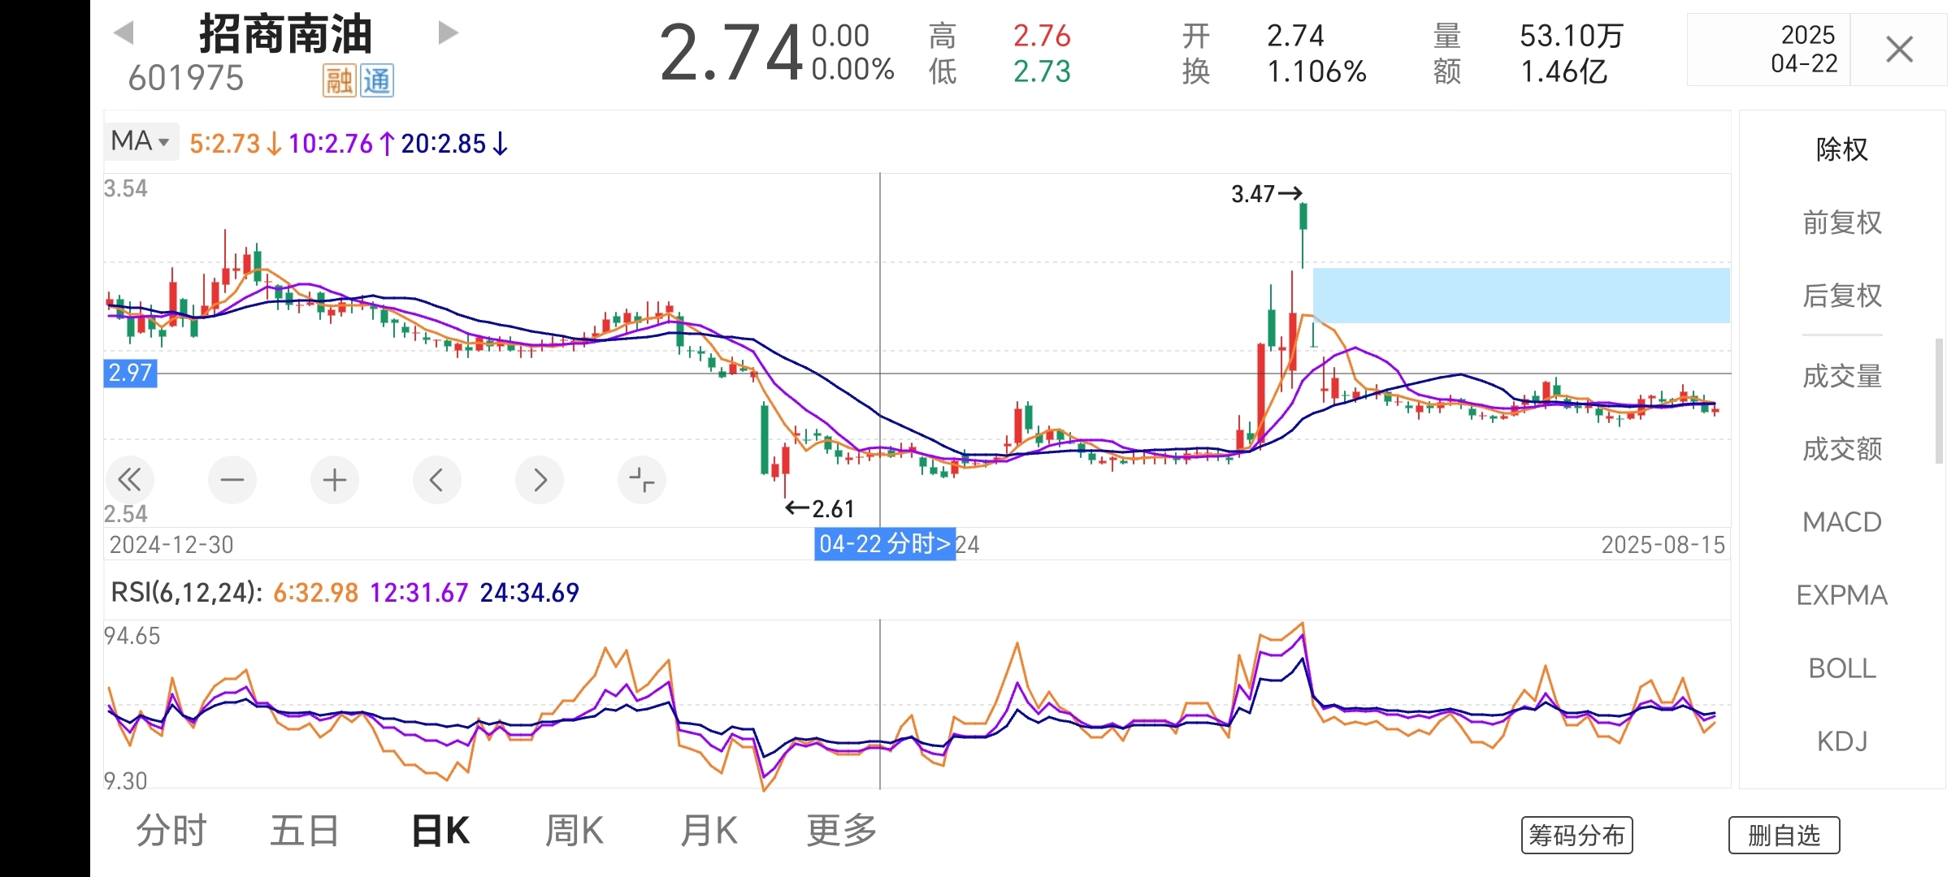This screenshot has width=1960, height=877.
Task: Open 04-22 分时 intraday link on date axis
Action: pos(885,544)
